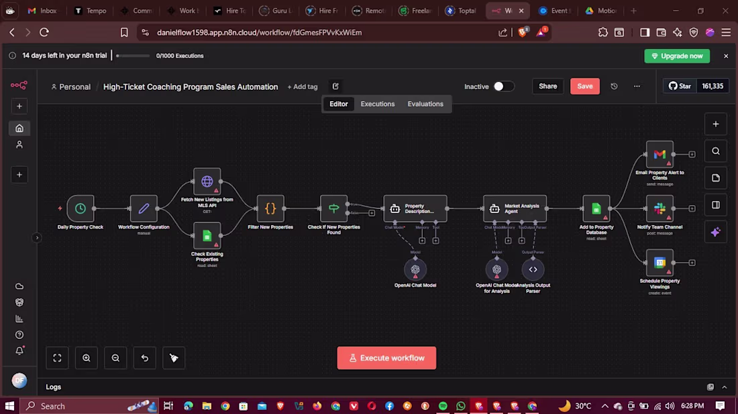Image resolution: width=738 pixels, height=414 pixels.
Task: Switch to the Inbox browser tab
Action: pyautogui.click(x=44, y=10)
